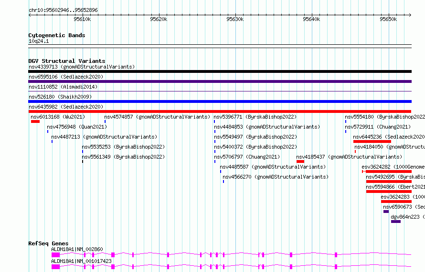Open nsv5706797 (Chuang2021) label
425x272 pixels.
click(x=247, y=157)
